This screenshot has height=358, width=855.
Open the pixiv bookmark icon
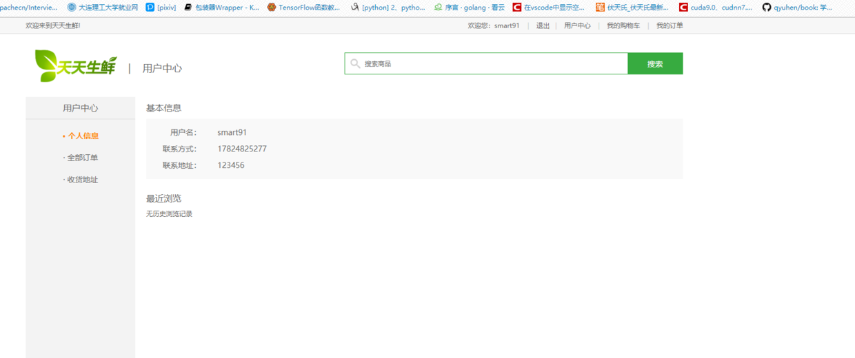(x=150, y=8)
